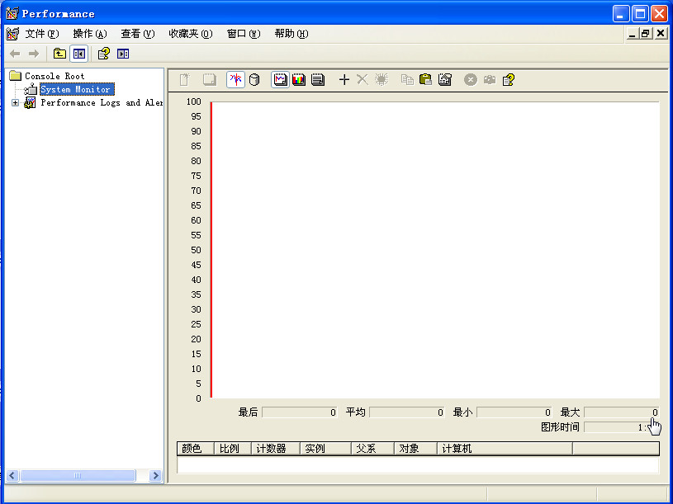
Task: Click Clear Display icon
Action: [x=210, y=80]
